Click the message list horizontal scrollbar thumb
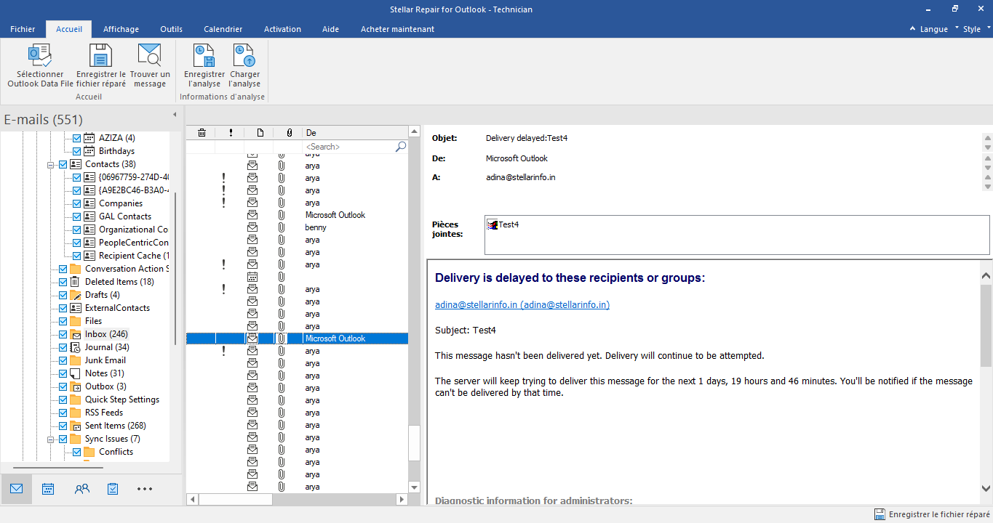993x523 pixels. 236,500
